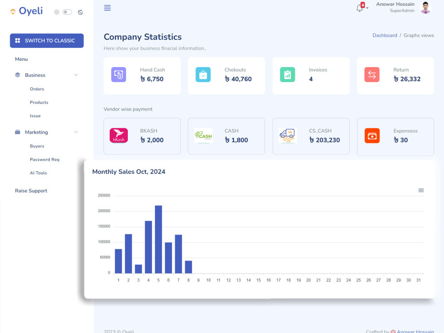Click the moon dark-mode icon
This screenshot has height=333, width=444.
tap(80, 12)
